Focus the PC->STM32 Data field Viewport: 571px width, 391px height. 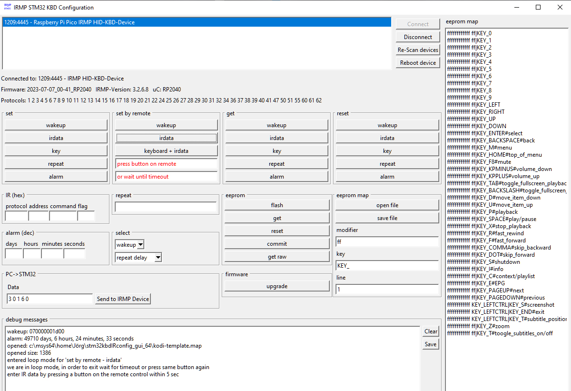pos(49,299)
